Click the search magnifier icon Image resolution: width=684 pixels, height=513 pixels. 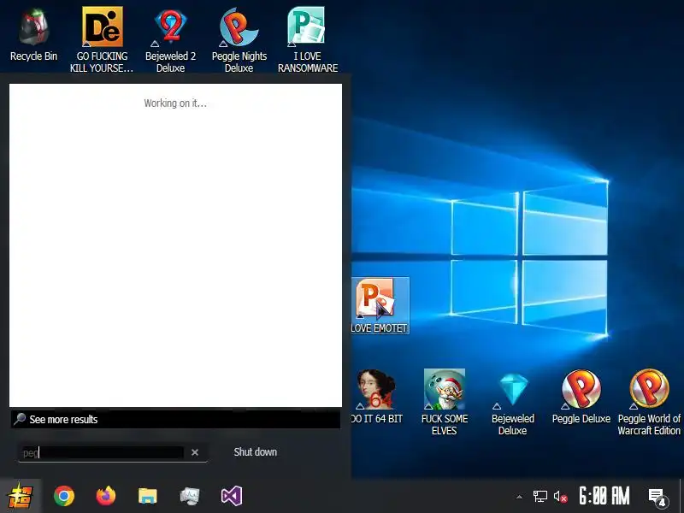point(20,419)
